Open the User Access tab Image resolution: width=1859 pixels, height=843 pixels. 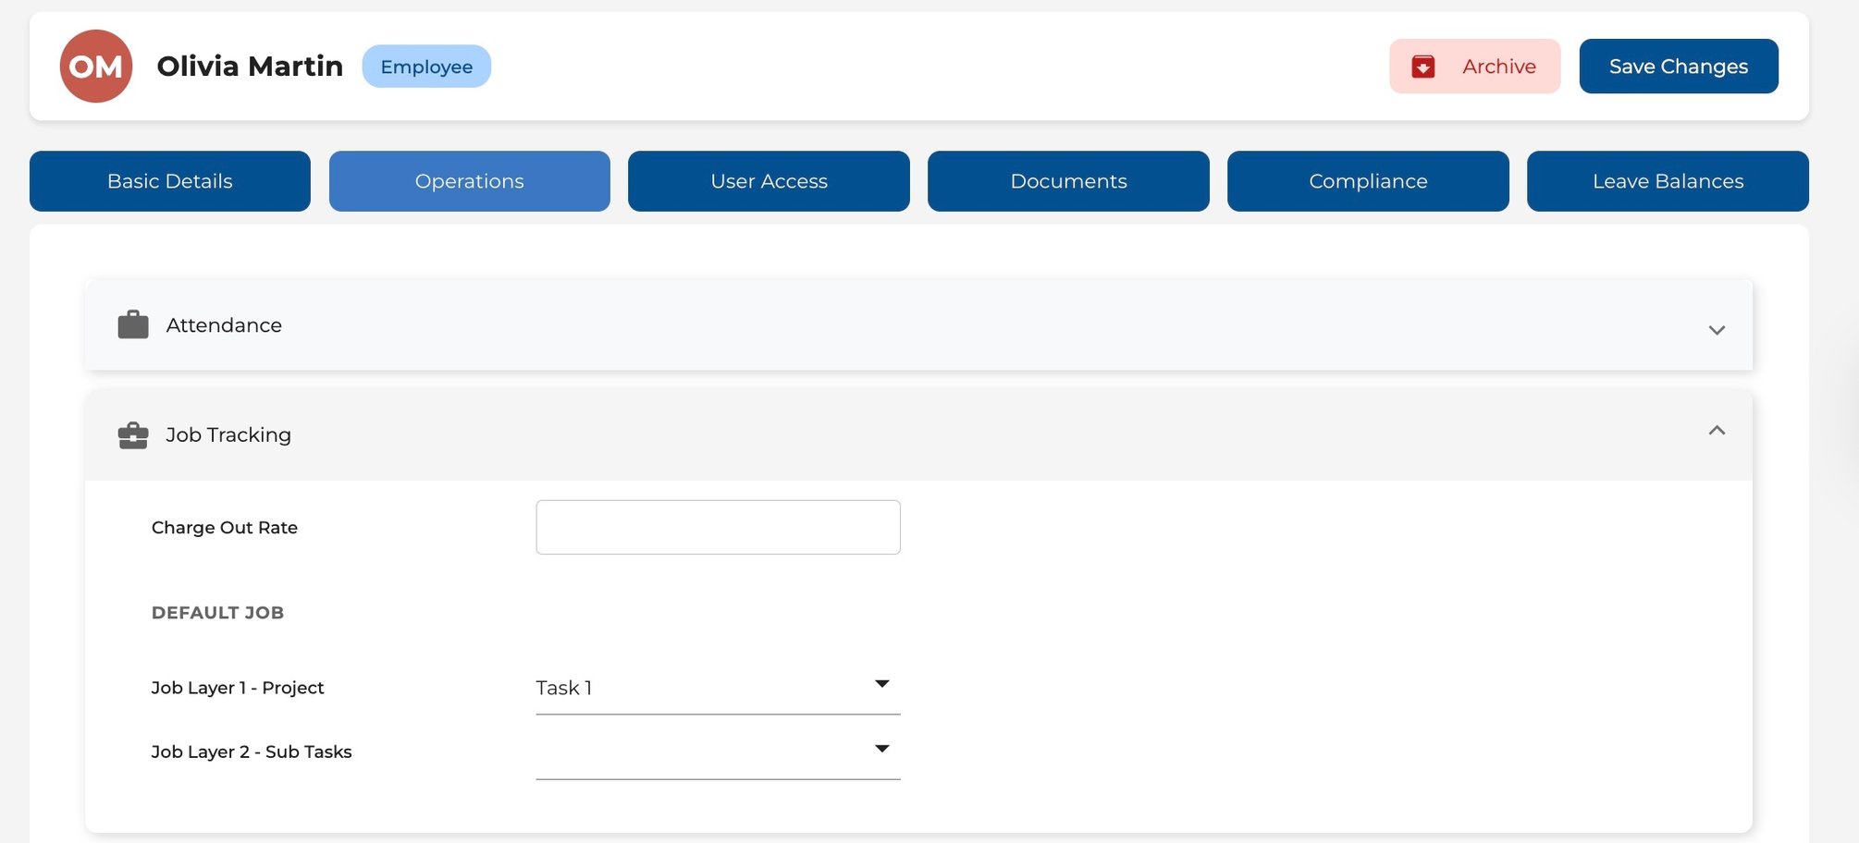(769, 181)
